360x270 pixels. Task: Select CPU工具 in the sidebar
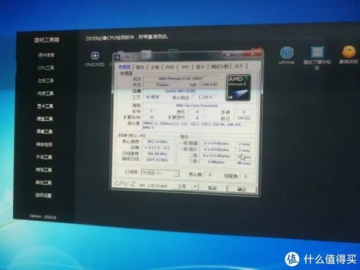pos(46,68)
